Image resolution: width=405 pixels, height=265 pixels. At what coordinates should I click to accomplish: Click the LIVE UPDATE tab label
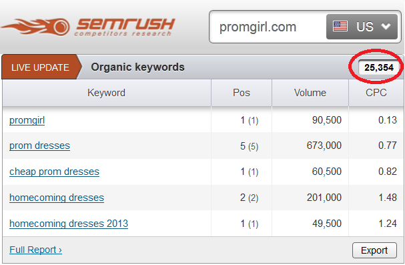[40, 67]
